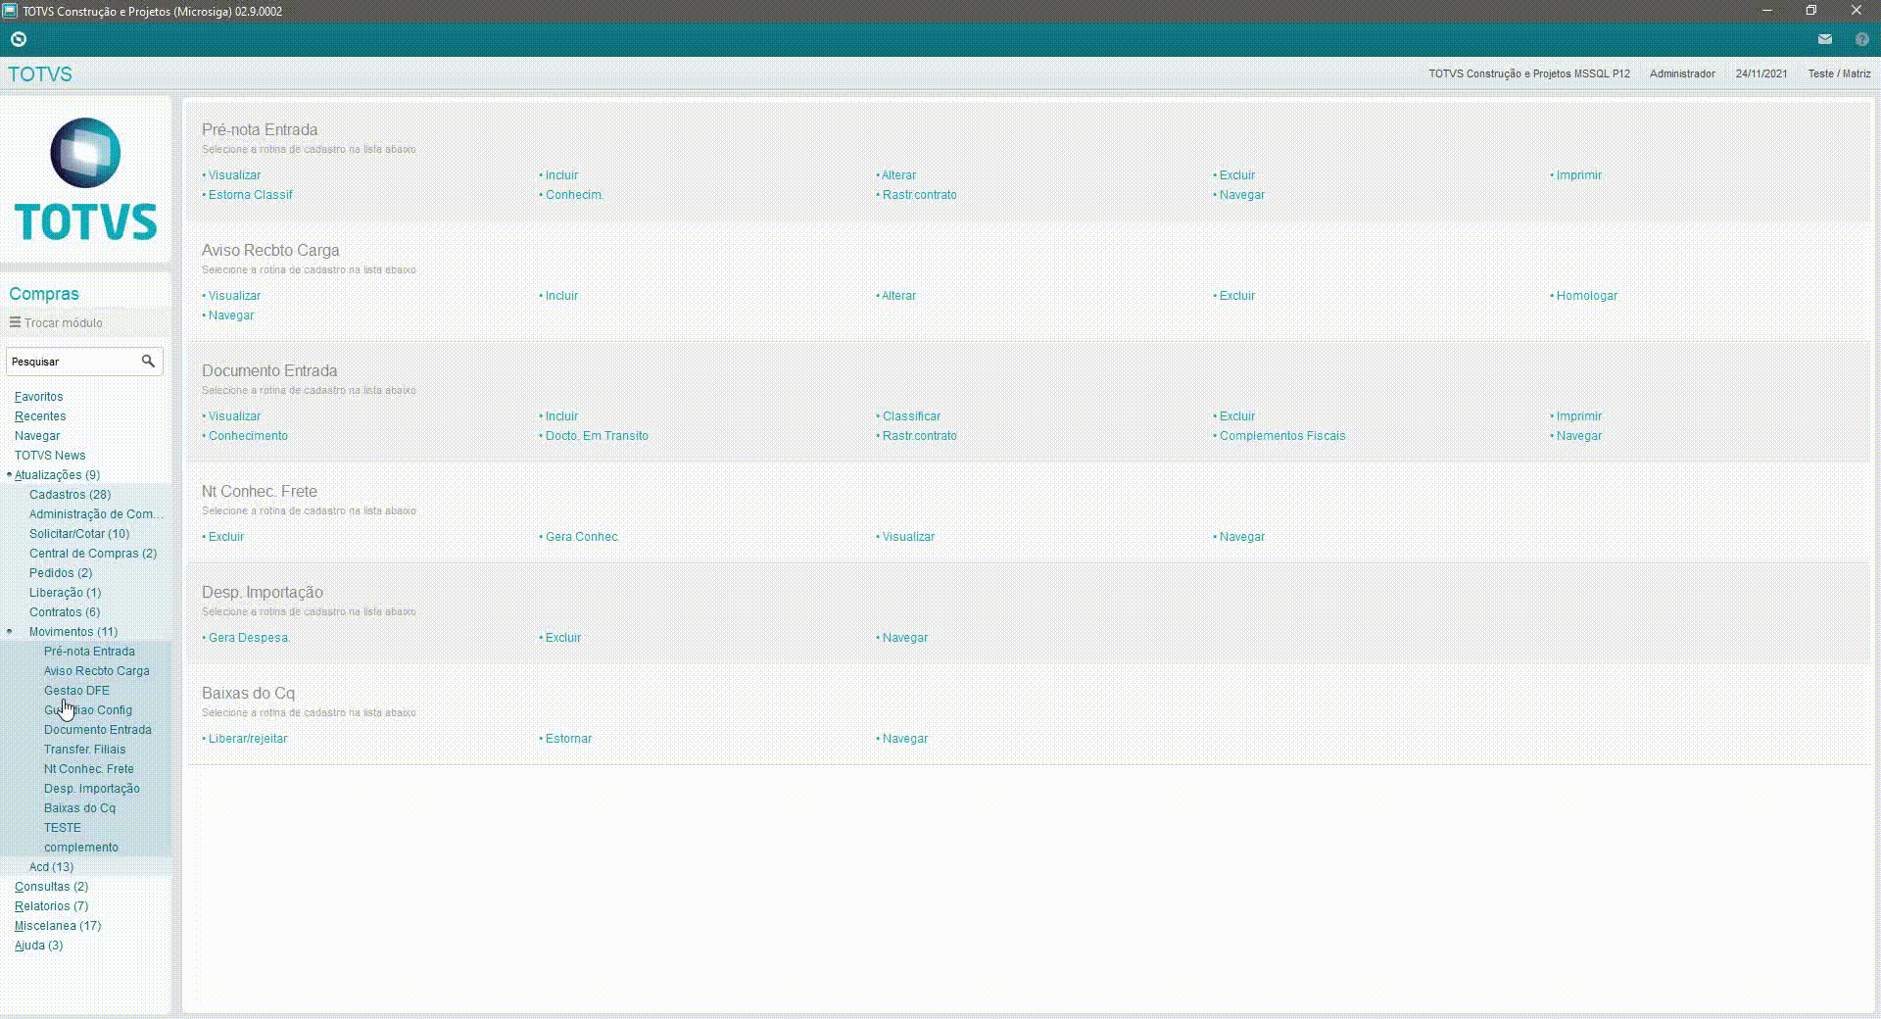Image resolution: width=1881 pixels, height=1019 pixels.
Task: Open Miscelanea (17) menu
Action: coord(58,926)
